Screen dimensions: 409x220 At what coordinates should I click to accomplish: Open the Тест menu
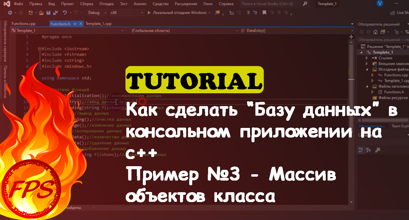pos(123,4)
